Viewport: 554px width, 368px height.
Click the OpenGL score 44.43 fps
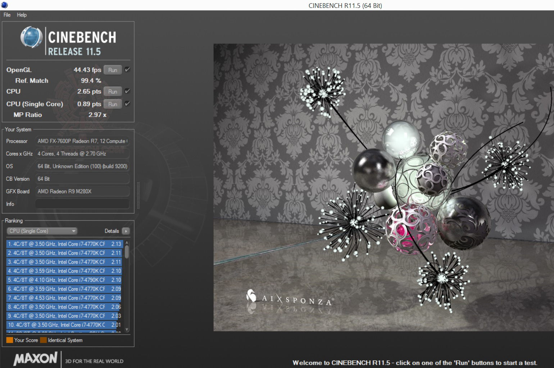87,70
